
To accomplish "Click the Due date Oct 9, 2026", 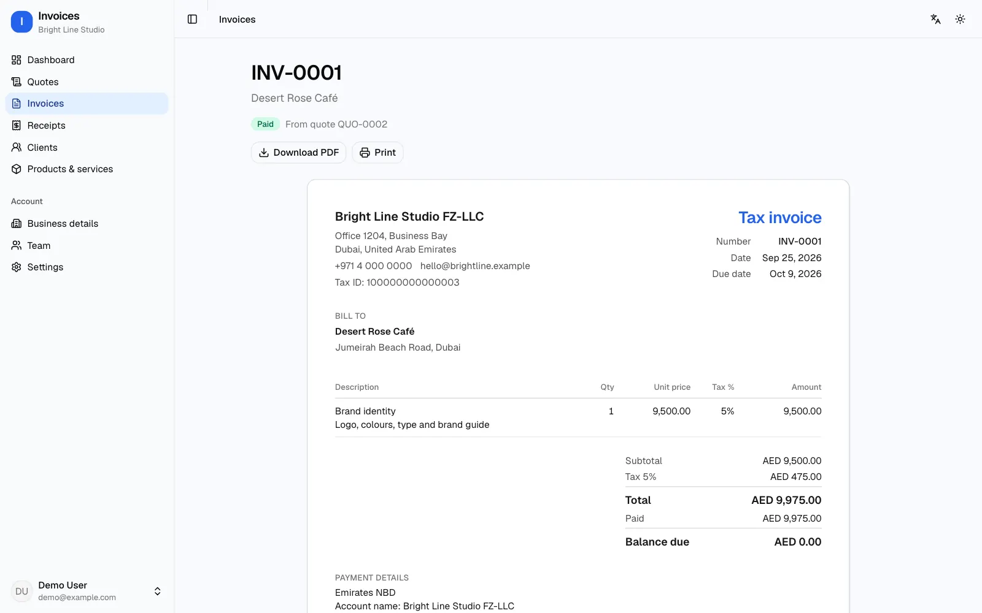I will point(795,274).
